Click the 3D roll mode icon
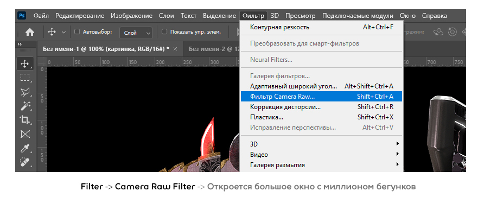Screen dimensions: 497x204 453,32
